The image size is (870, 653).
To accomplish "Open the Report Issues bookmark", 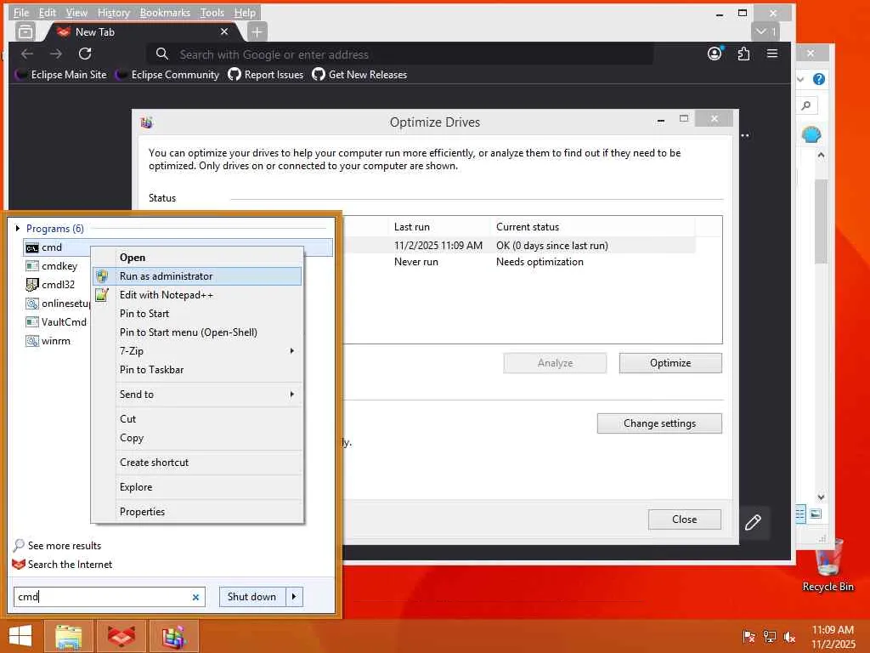I will tap(266, 75).
